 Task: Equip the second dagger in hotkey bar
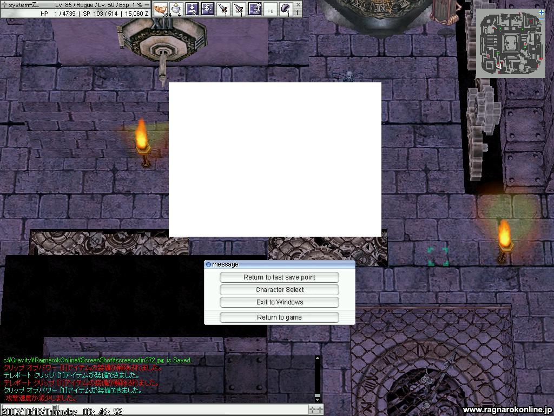click(x=239, y=9)
